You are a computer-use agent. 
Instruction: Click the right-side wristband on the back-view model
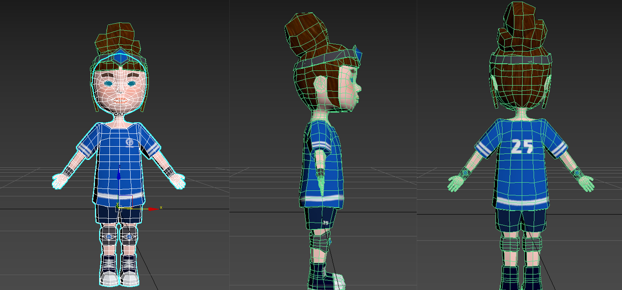(x=577, y=172)
